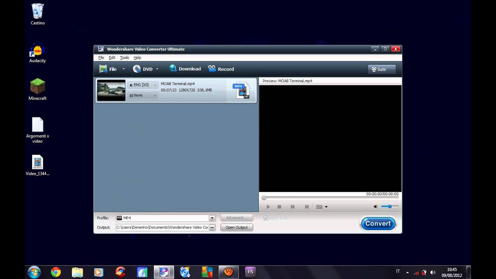Play the preview video

point(268,207)
